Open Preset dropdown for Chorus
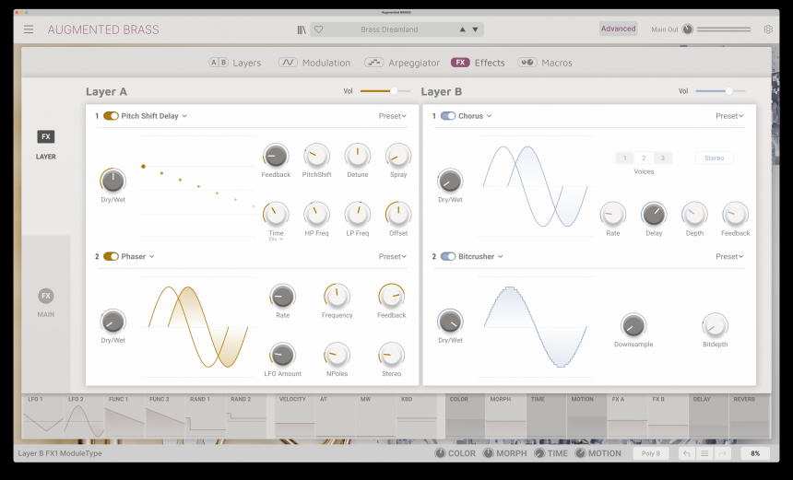This screenshot has height=480, width=793. [729, 116]
